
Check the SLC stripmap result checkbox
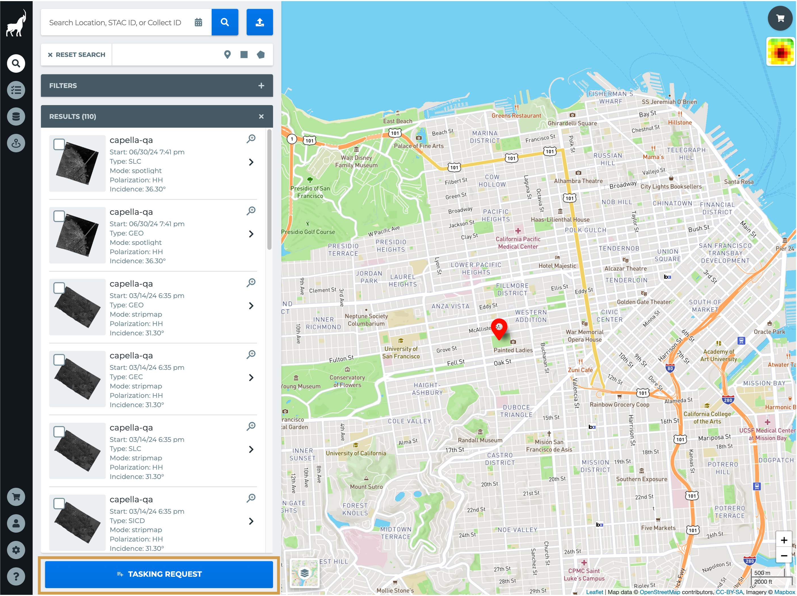coord(59,432)
